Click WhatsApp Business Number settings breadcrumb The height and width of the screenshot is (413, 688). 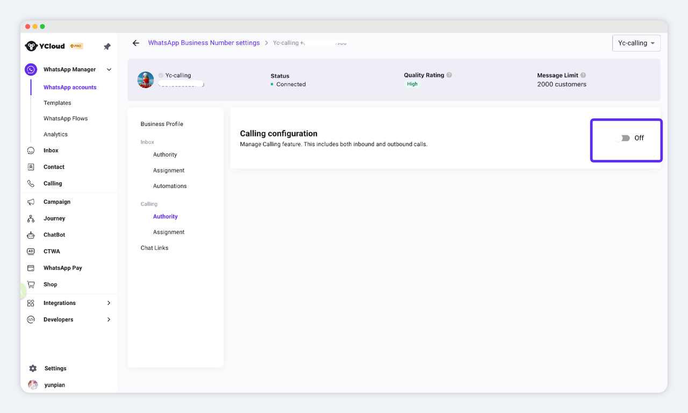point(204,43)
